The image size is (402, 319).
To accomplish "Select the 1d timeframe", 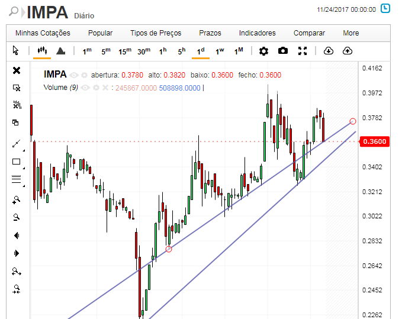I will click(201, 51).
